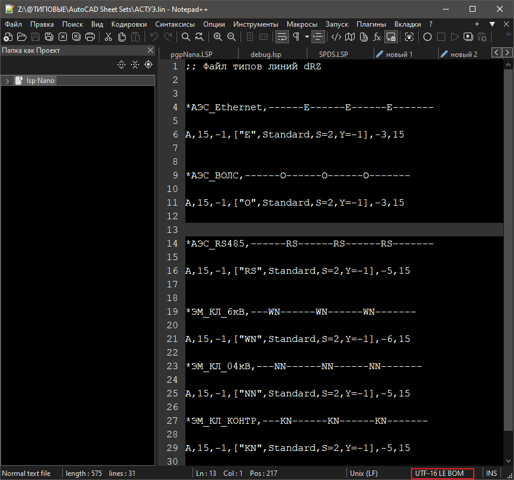Click the Save All icon

pyautogui.click(x=49, y=37)
